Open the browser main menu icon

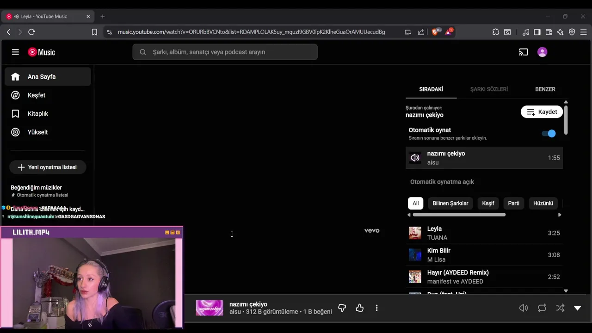[x=584, y=32]
